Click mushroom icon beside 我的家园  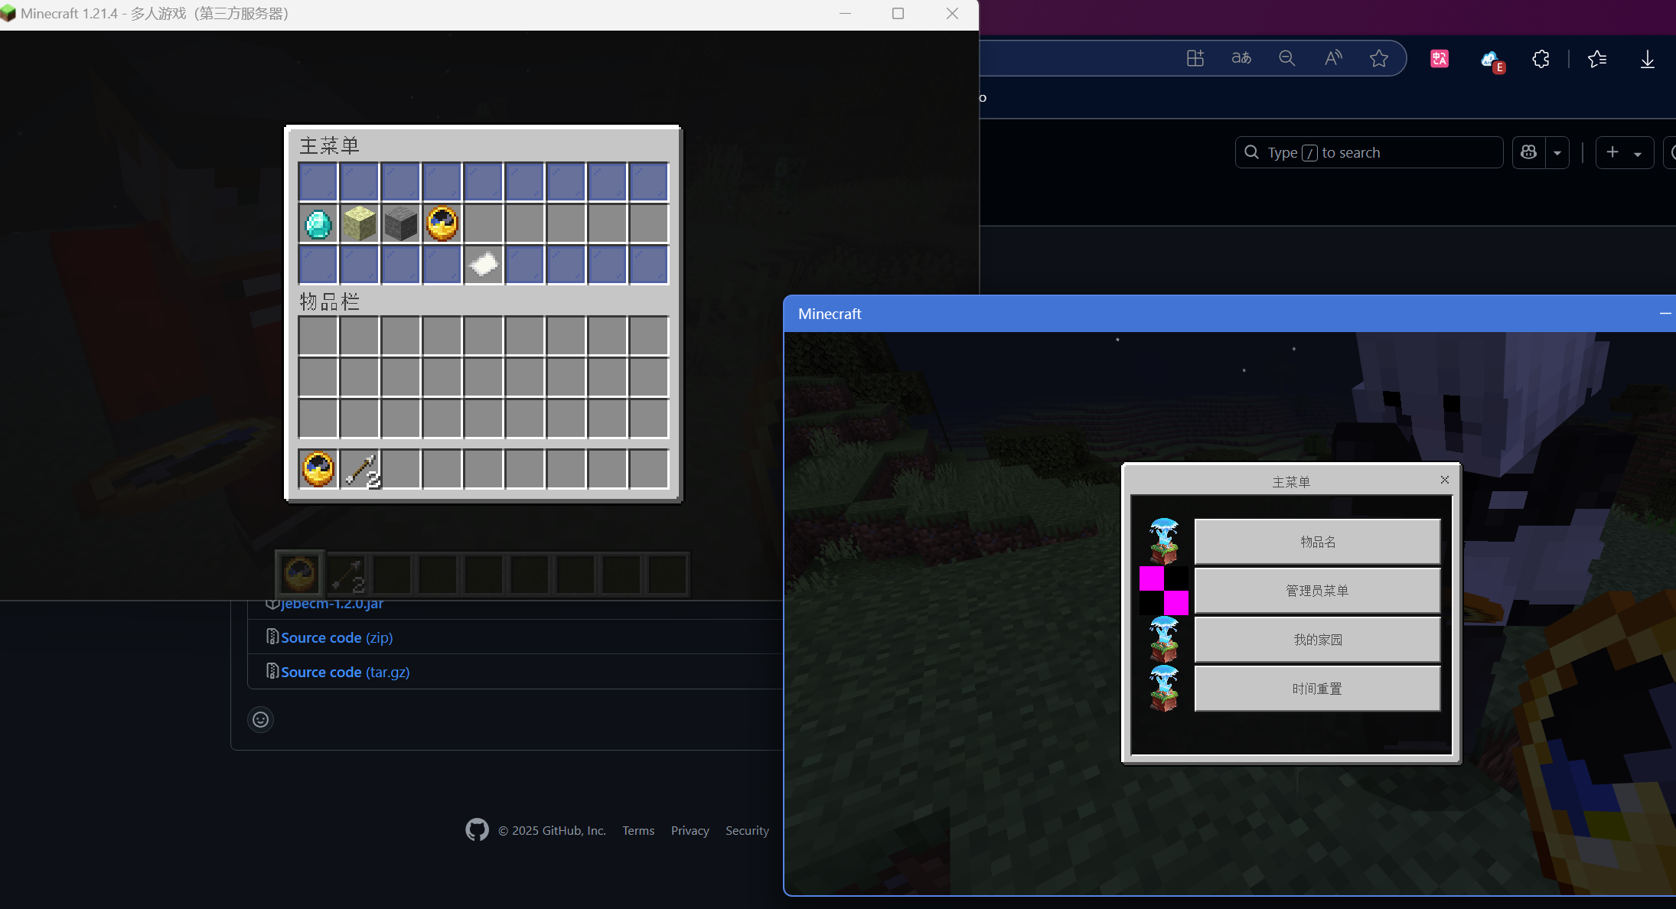[1164, 639]
